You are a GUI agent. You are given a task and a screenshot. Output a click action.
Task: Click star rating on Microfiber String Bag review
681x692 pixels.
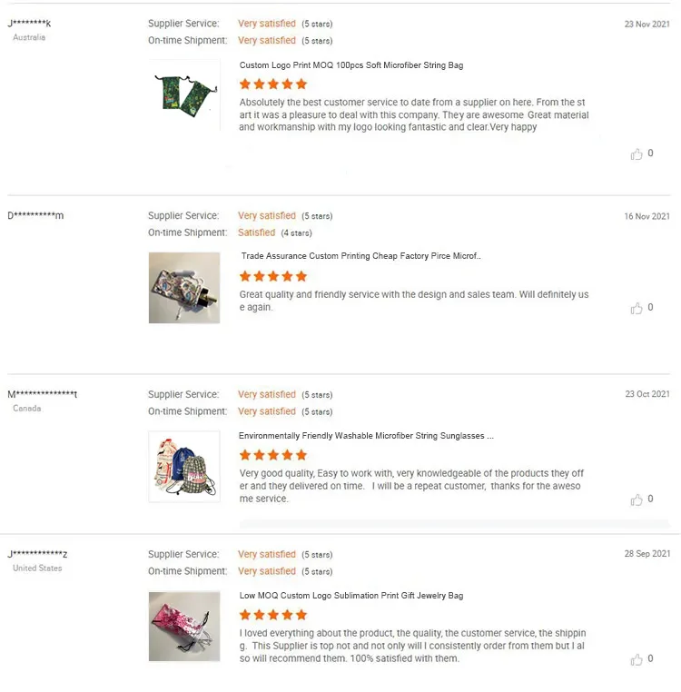point(273,84)
